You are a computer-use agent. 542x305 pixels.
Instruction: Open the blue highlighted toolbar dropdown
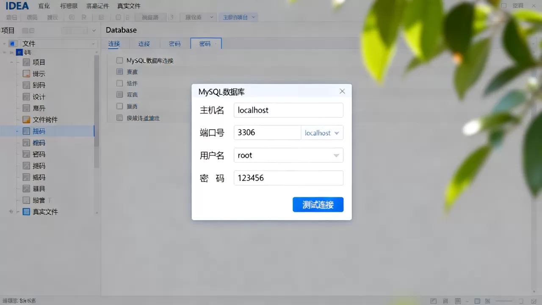point(239,17)
